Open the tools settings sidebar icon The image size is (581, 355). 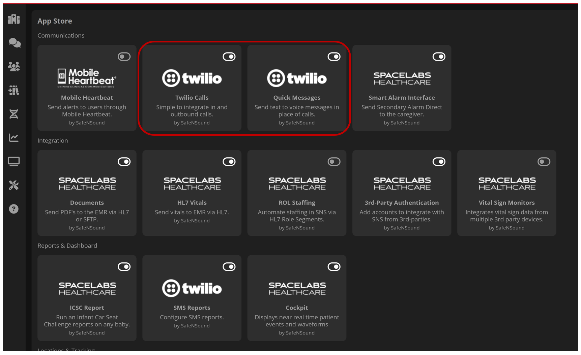[x=14, y=185]
